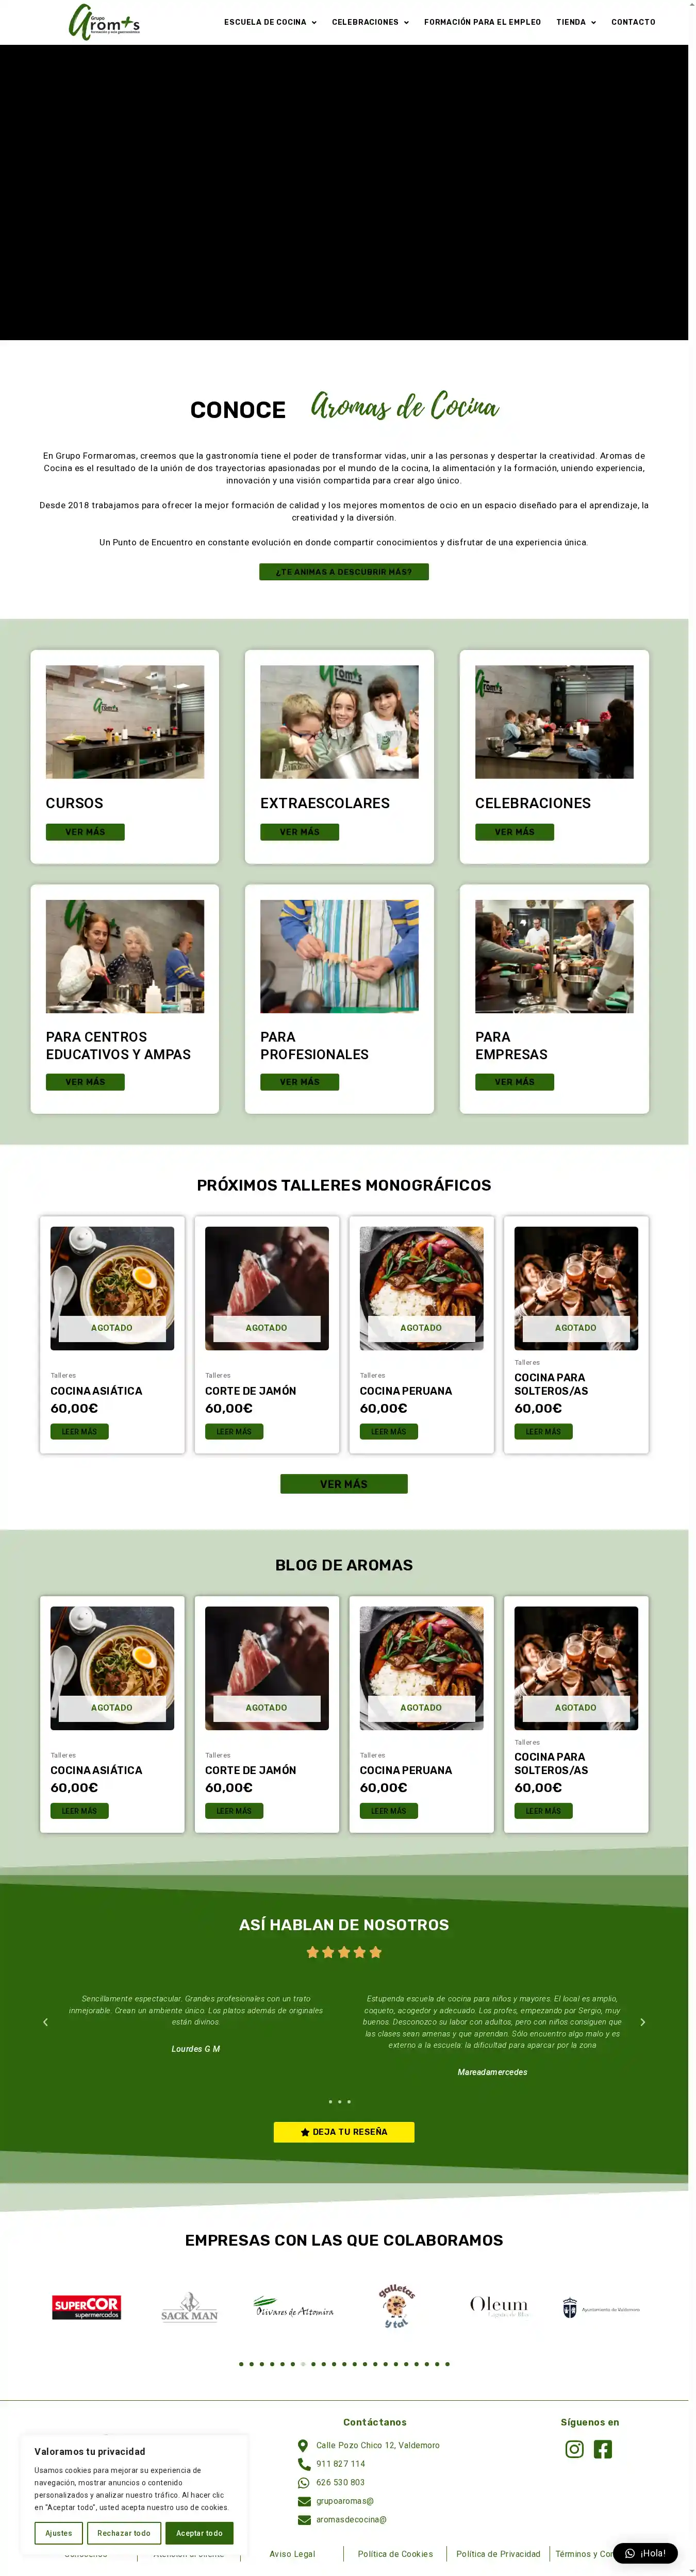Expand the Celebraciones dropdown menu

click(370, 22)
